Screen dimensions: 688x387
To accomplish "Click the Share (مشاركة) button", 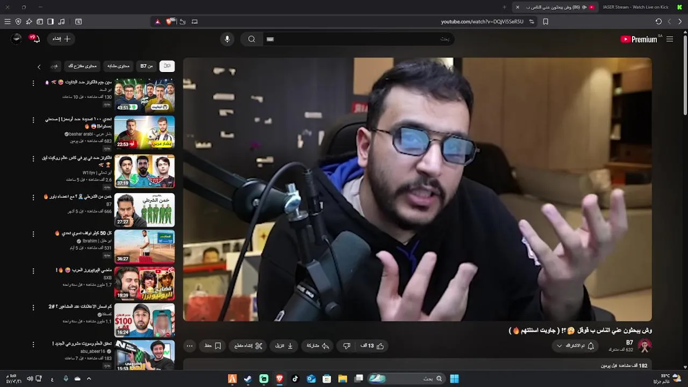I will click(x=318, y=346).
